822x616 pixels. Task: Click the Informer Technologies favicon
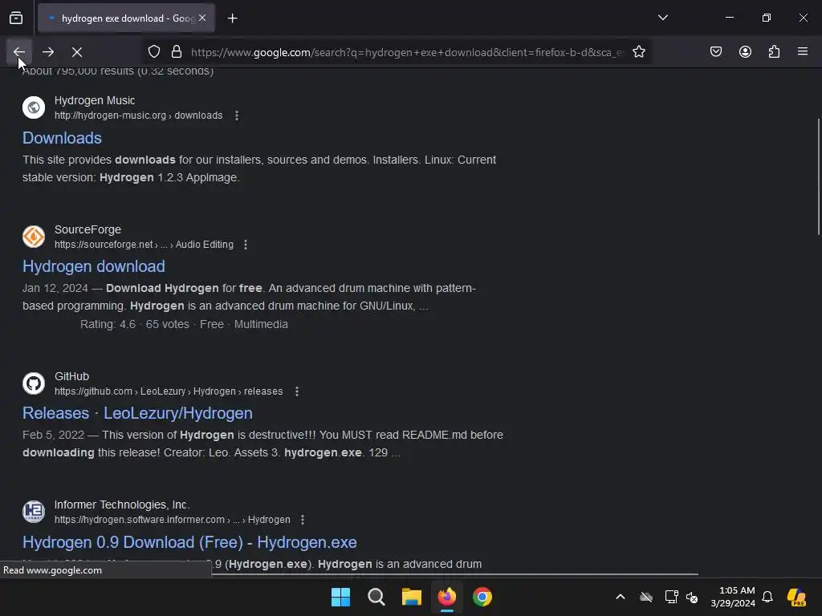(34, 512)
